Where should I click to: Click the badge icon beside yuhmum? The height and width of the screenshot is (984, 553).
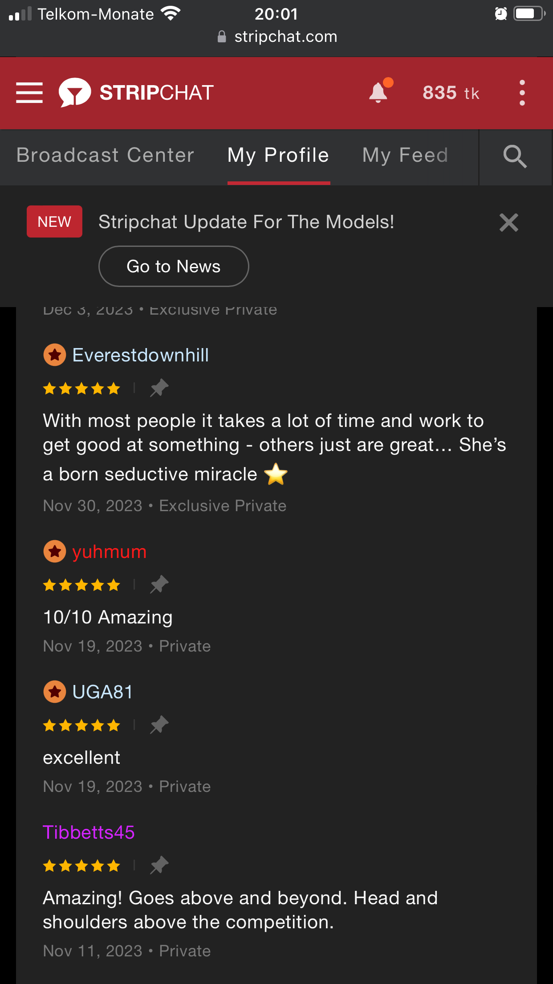click(55, 552)
